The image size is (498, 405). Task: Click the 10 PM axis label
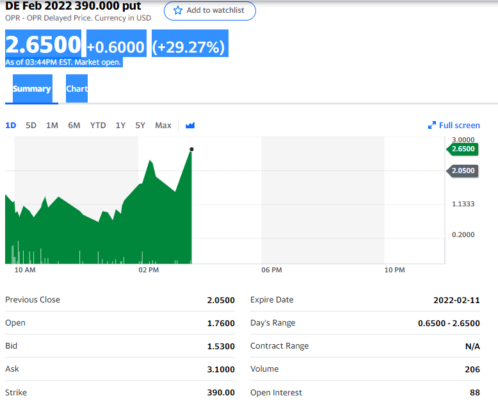tap(394, 270)
